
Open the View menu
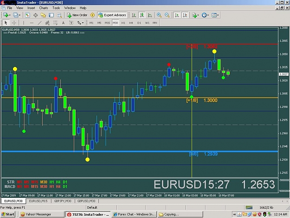click(19, 8)
